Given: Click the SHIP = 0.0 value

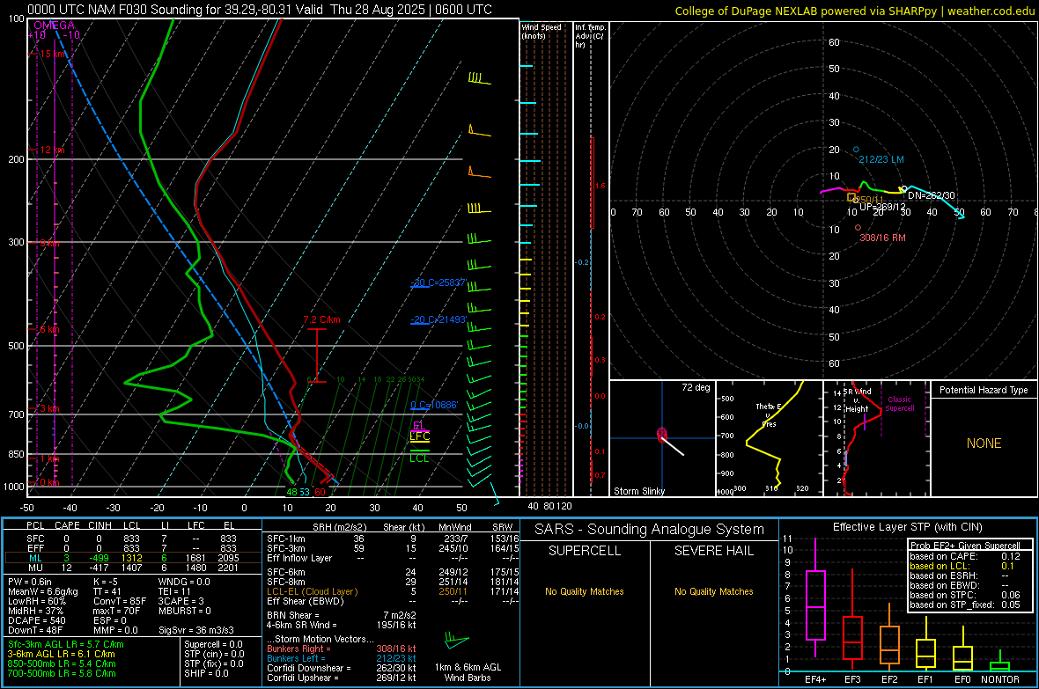Looking at the screenshot, I should pos(206,673).
